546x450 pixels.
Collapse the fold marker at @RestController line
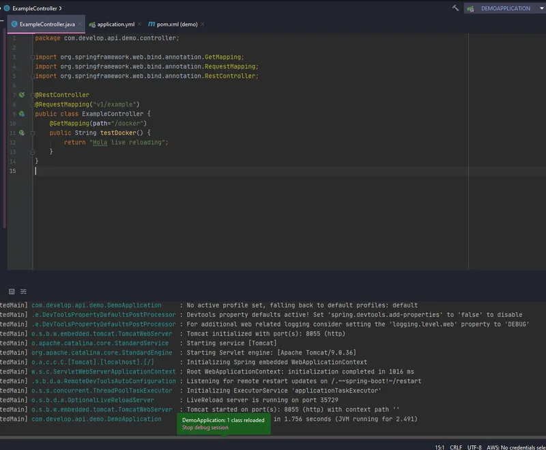click(x=32, y=95)
